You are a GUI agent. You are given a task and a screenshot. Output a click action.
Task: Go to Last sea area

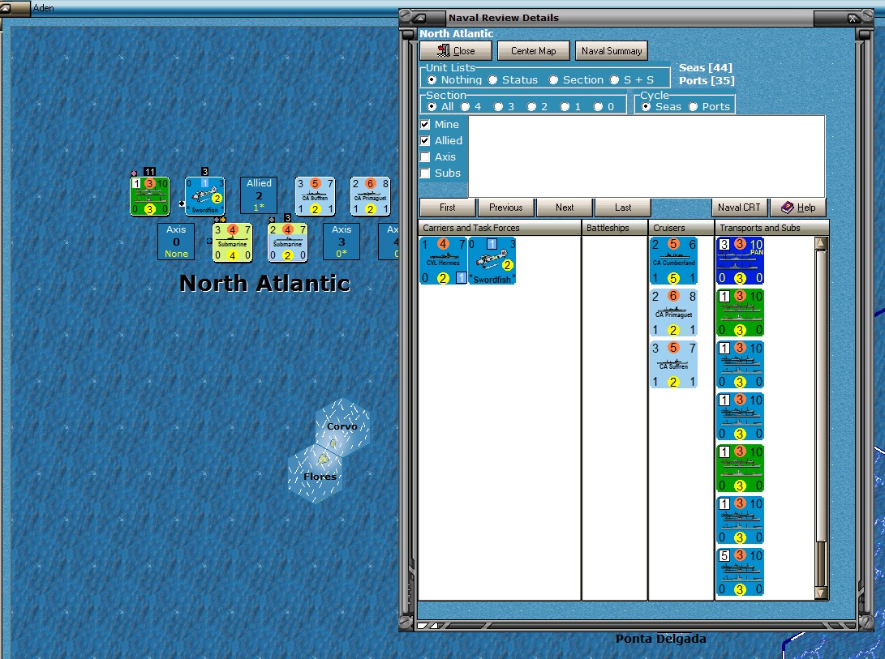tap(623, 208)
